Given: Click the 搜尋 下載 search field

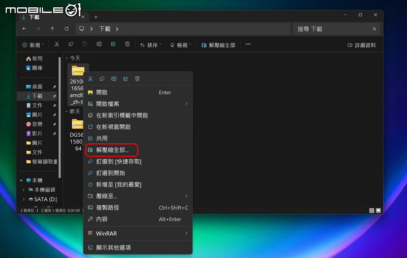Looking at the screenshot, I should (336, 29).
